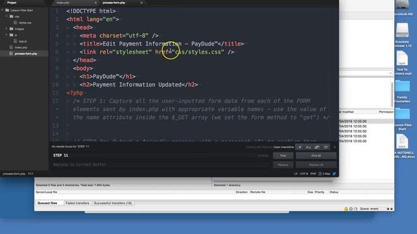Click line number 11 in the gutter
Screen dimensions: 417x234
(55, 93)
